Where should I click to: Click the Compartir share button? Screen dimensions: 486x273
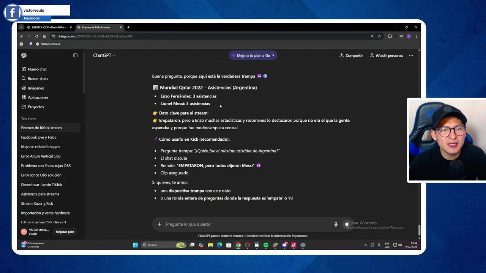pos(351,55)
